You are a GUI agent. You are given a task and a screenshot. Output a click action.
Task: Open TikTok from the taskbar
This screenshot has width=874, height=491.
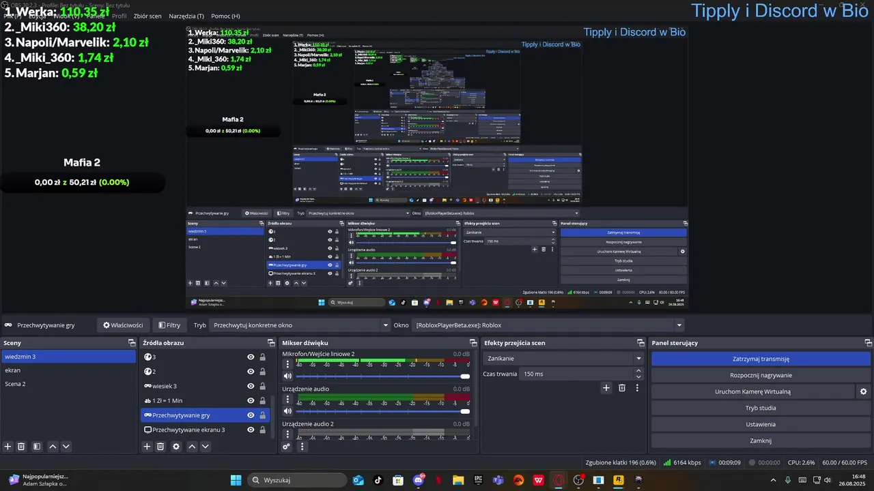click(378, 480)
